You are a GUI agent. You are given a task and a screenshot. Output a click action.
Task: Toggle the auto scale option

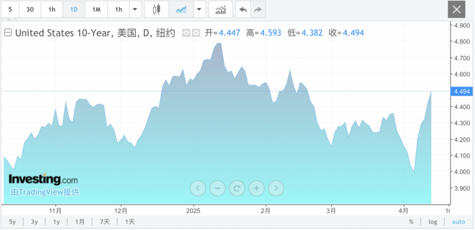tap(458, 222)
